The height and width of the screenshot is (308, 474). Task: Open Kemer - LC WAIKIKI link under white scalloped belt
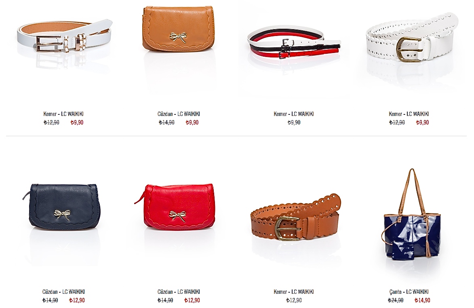(409, 114)
